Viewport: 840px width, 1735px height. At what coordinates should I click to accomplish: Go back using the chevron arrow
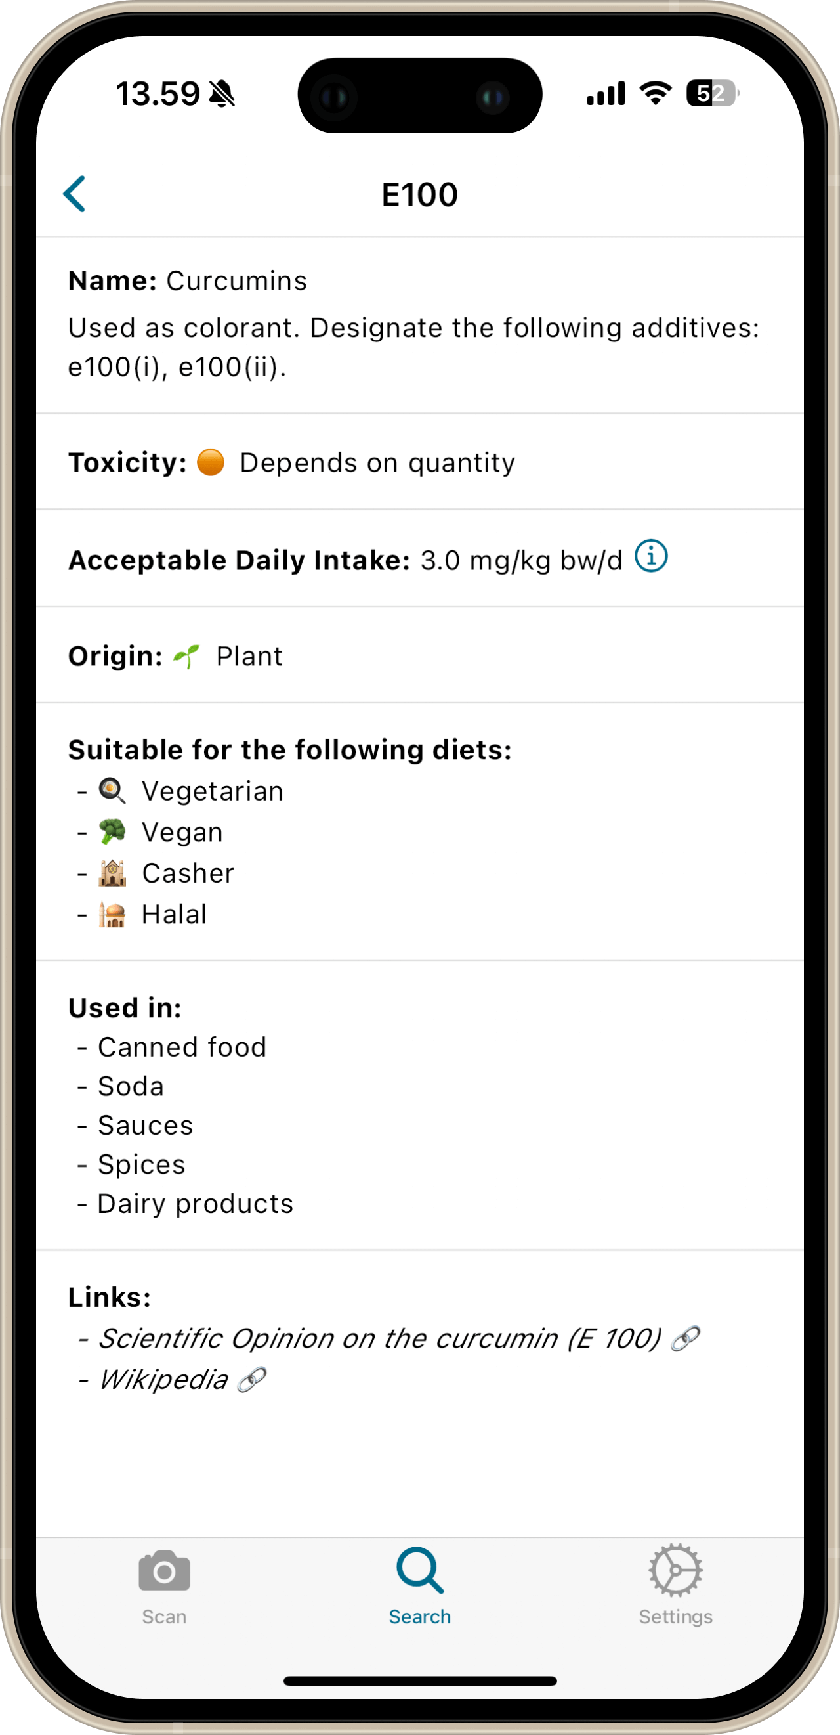pyautogui.click(x=75, y=194)
